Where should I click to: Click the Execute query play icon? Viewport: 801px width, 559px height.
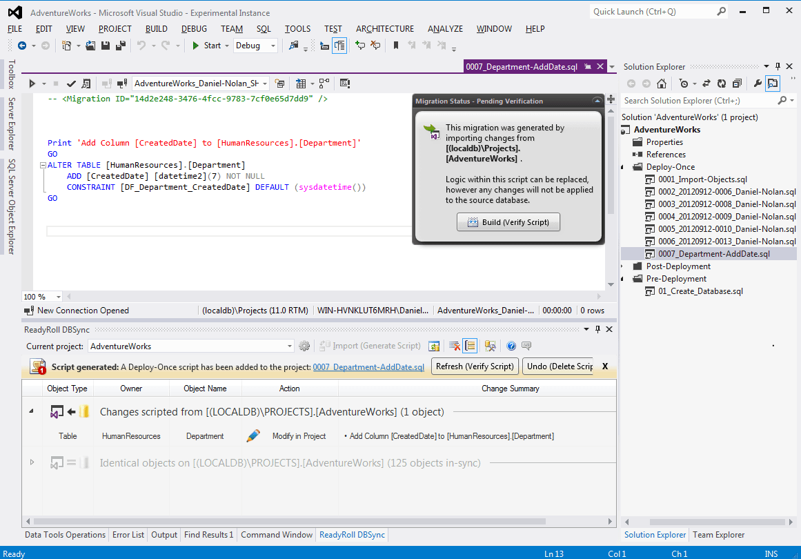32,84
